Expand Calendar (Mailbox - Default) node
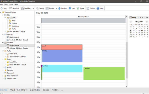The width and height of the screenshot is (149, 94). (x=5, y=48)
